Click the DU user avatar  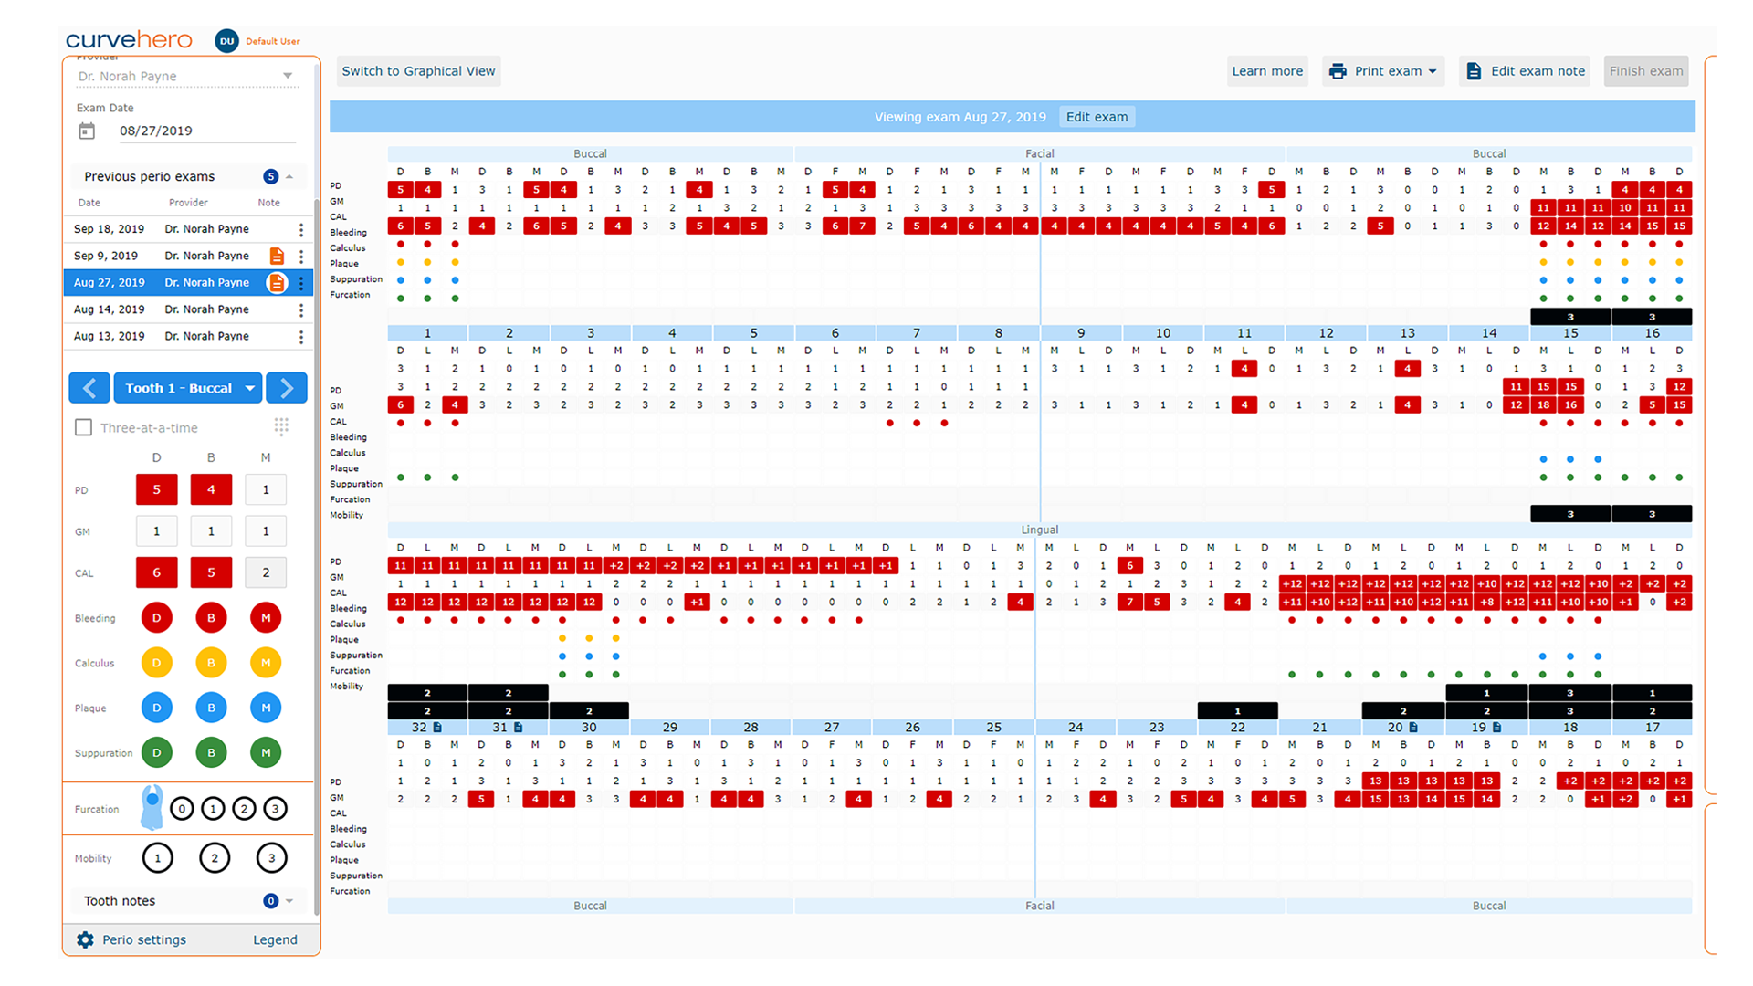226,40
